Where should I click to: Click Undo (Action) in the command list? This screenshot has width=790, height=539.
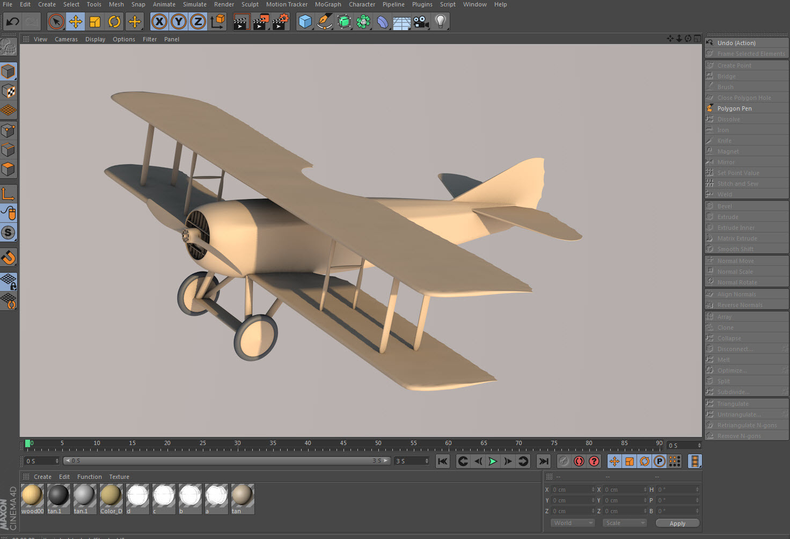coord(747,43)
